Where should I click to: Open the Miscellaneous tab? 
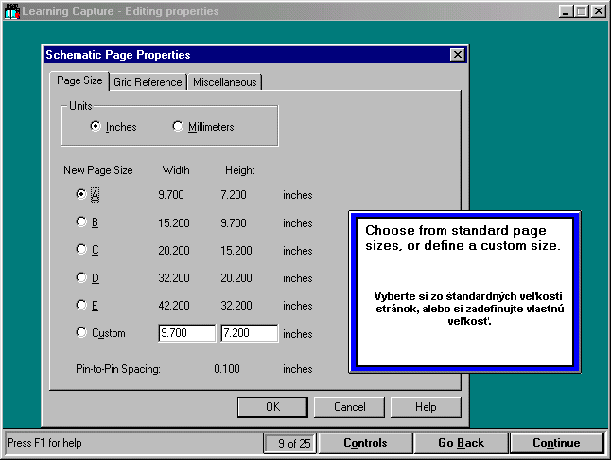(224, 82)
